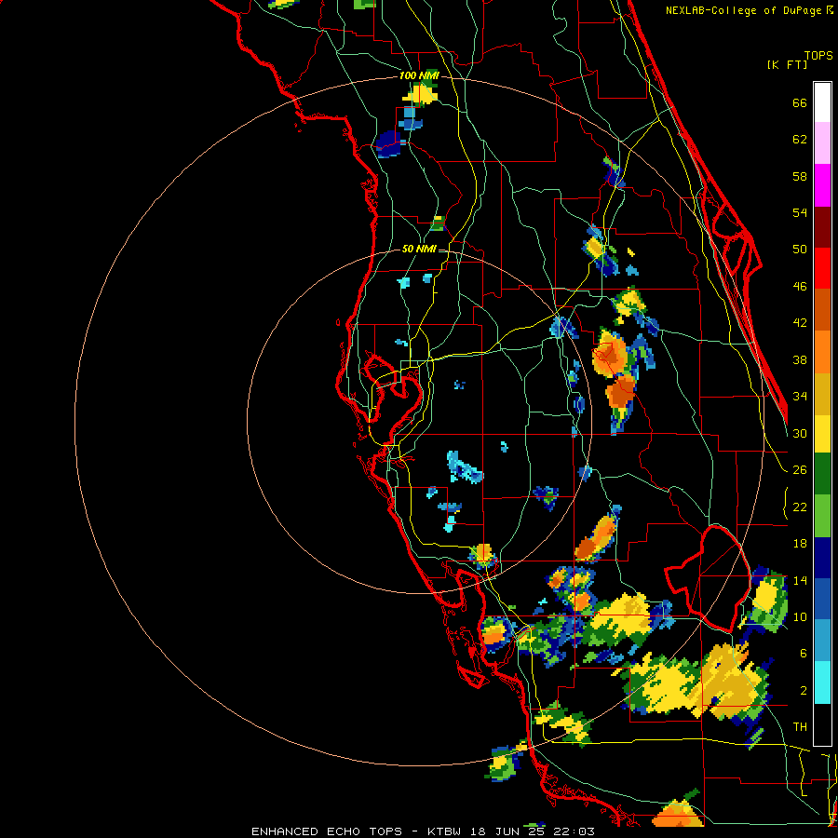Screen dimensions: 838x838
Task: Click the 38 value on legend scale
Action: [800, 359]
